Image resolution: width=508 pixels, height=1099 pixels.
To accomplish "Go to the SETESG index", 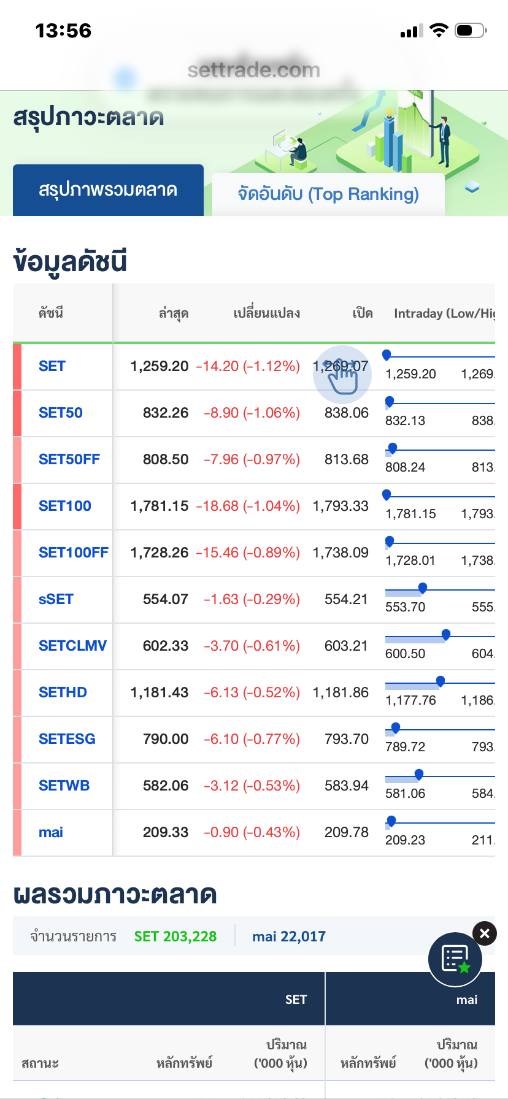I will pos(67,739).
